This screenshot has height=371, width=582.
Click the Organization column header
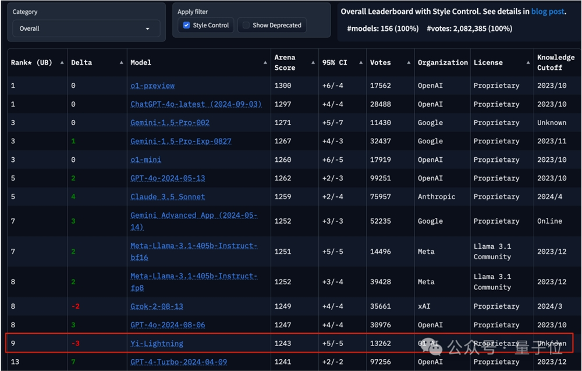(x=442, y=63)
